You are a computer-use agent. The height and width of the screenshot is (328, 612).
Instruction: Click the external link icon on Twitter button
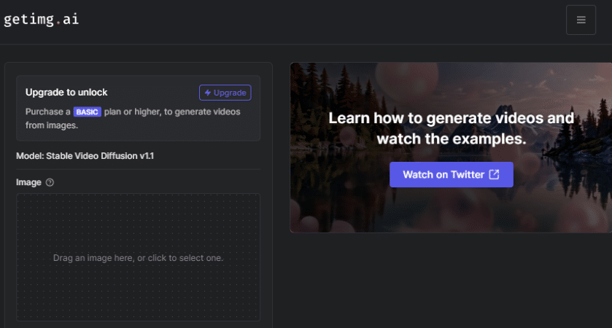tap(494, 175)
